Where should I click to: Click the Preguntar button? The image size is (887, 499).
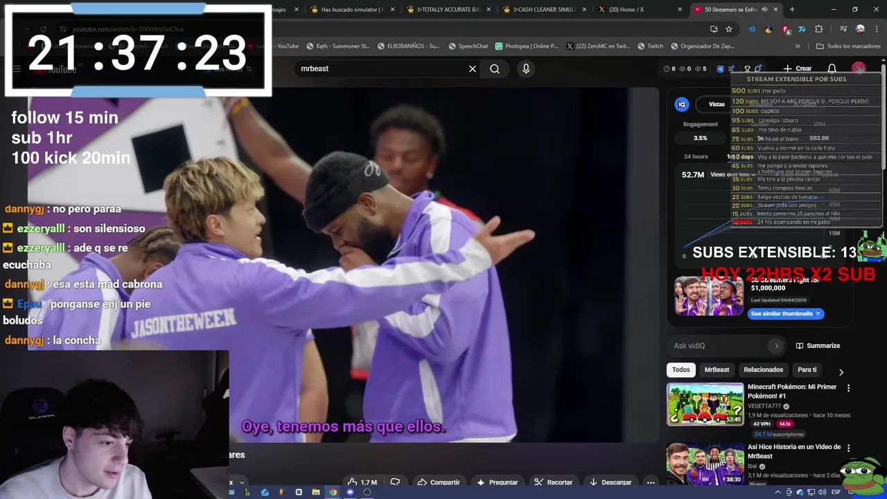[x=498, y=482]
